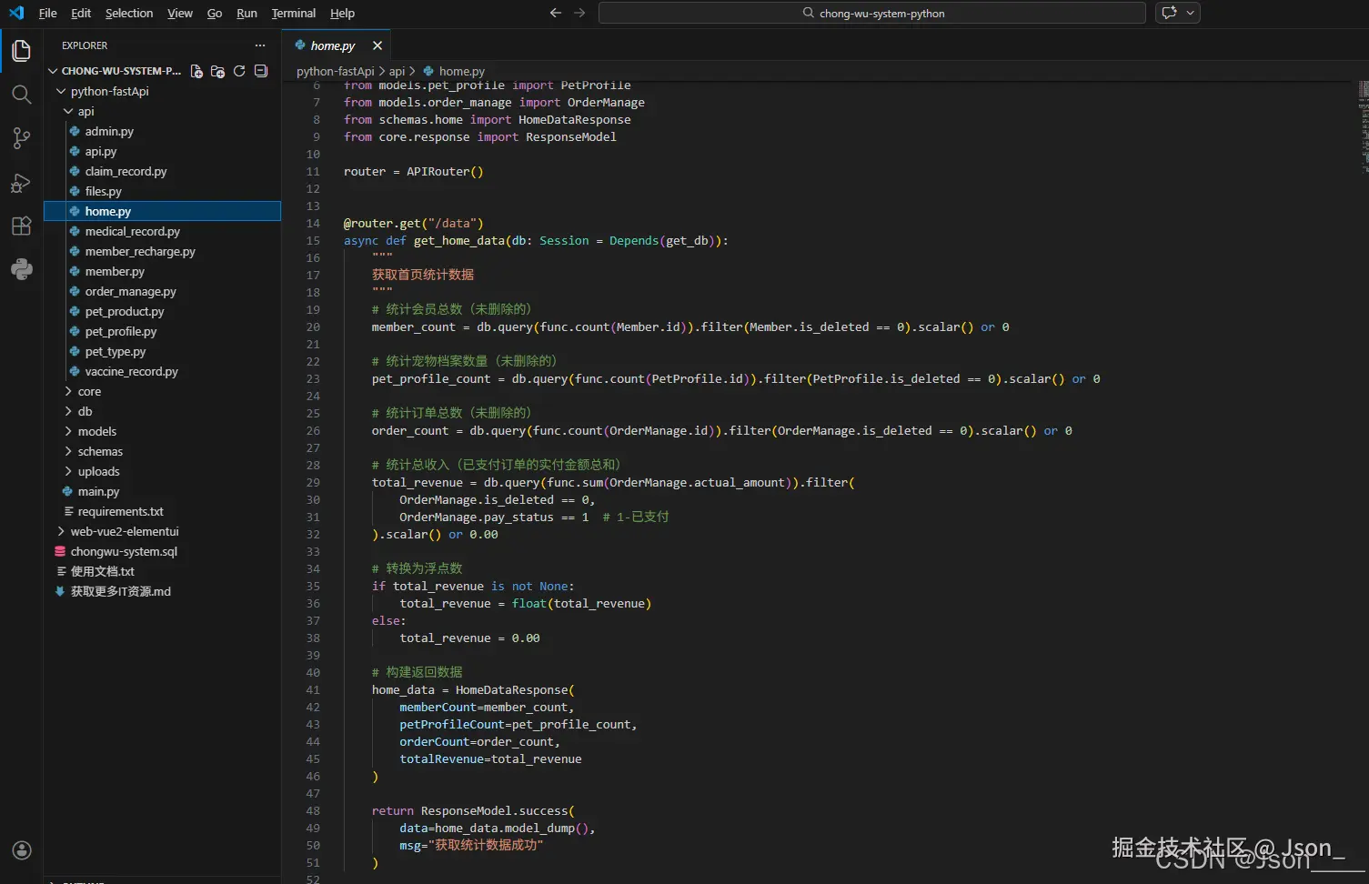The image size is (1369, 884).
Task: Open the Terminal menu
Action: [293, 14]
